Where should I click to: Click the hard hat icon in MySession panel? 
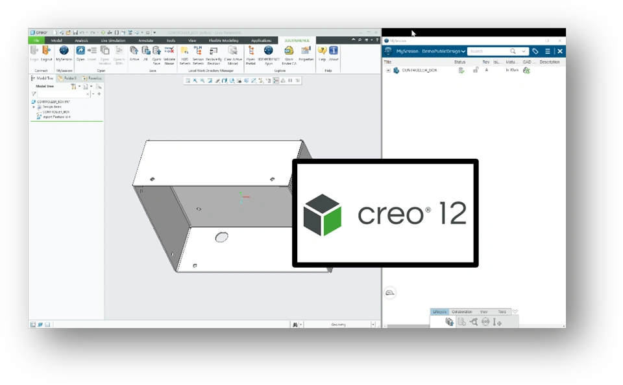point(390,293)
